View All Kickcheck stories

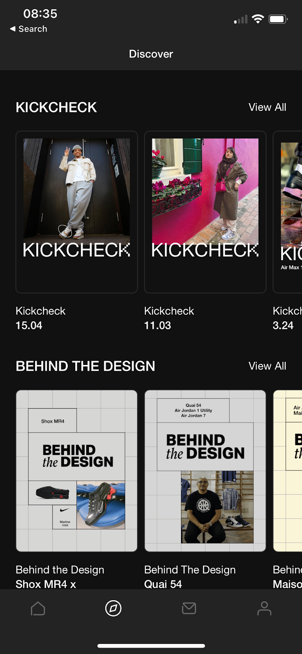pyautogui.click(x=267, y=107)
